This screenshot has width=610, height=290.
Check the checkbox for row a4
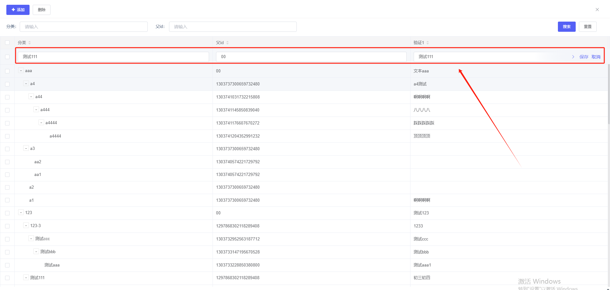click(x=7, y=84)
